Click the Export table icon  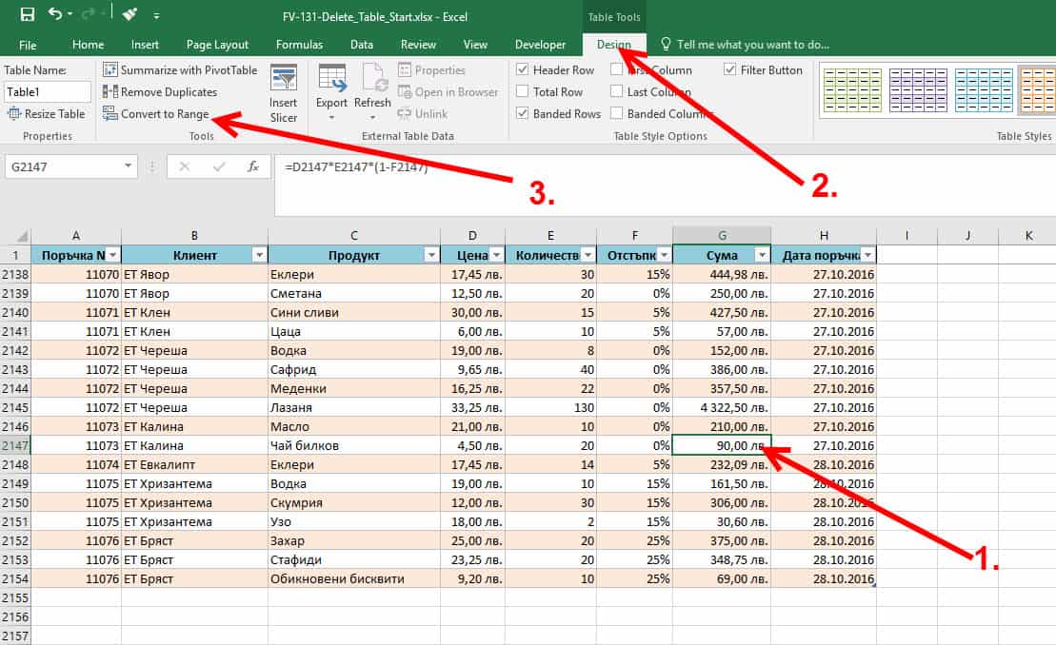(x=332, y=78)
